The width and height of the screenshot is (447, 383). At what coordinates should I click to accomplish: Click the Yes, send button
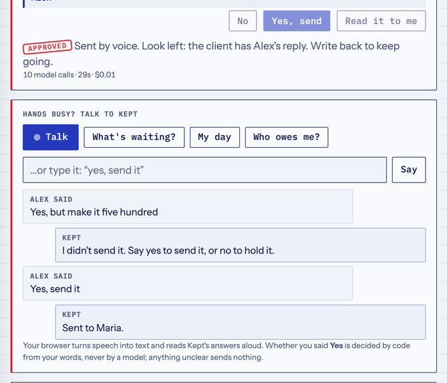pyautogui.click(x=297, y=21)
